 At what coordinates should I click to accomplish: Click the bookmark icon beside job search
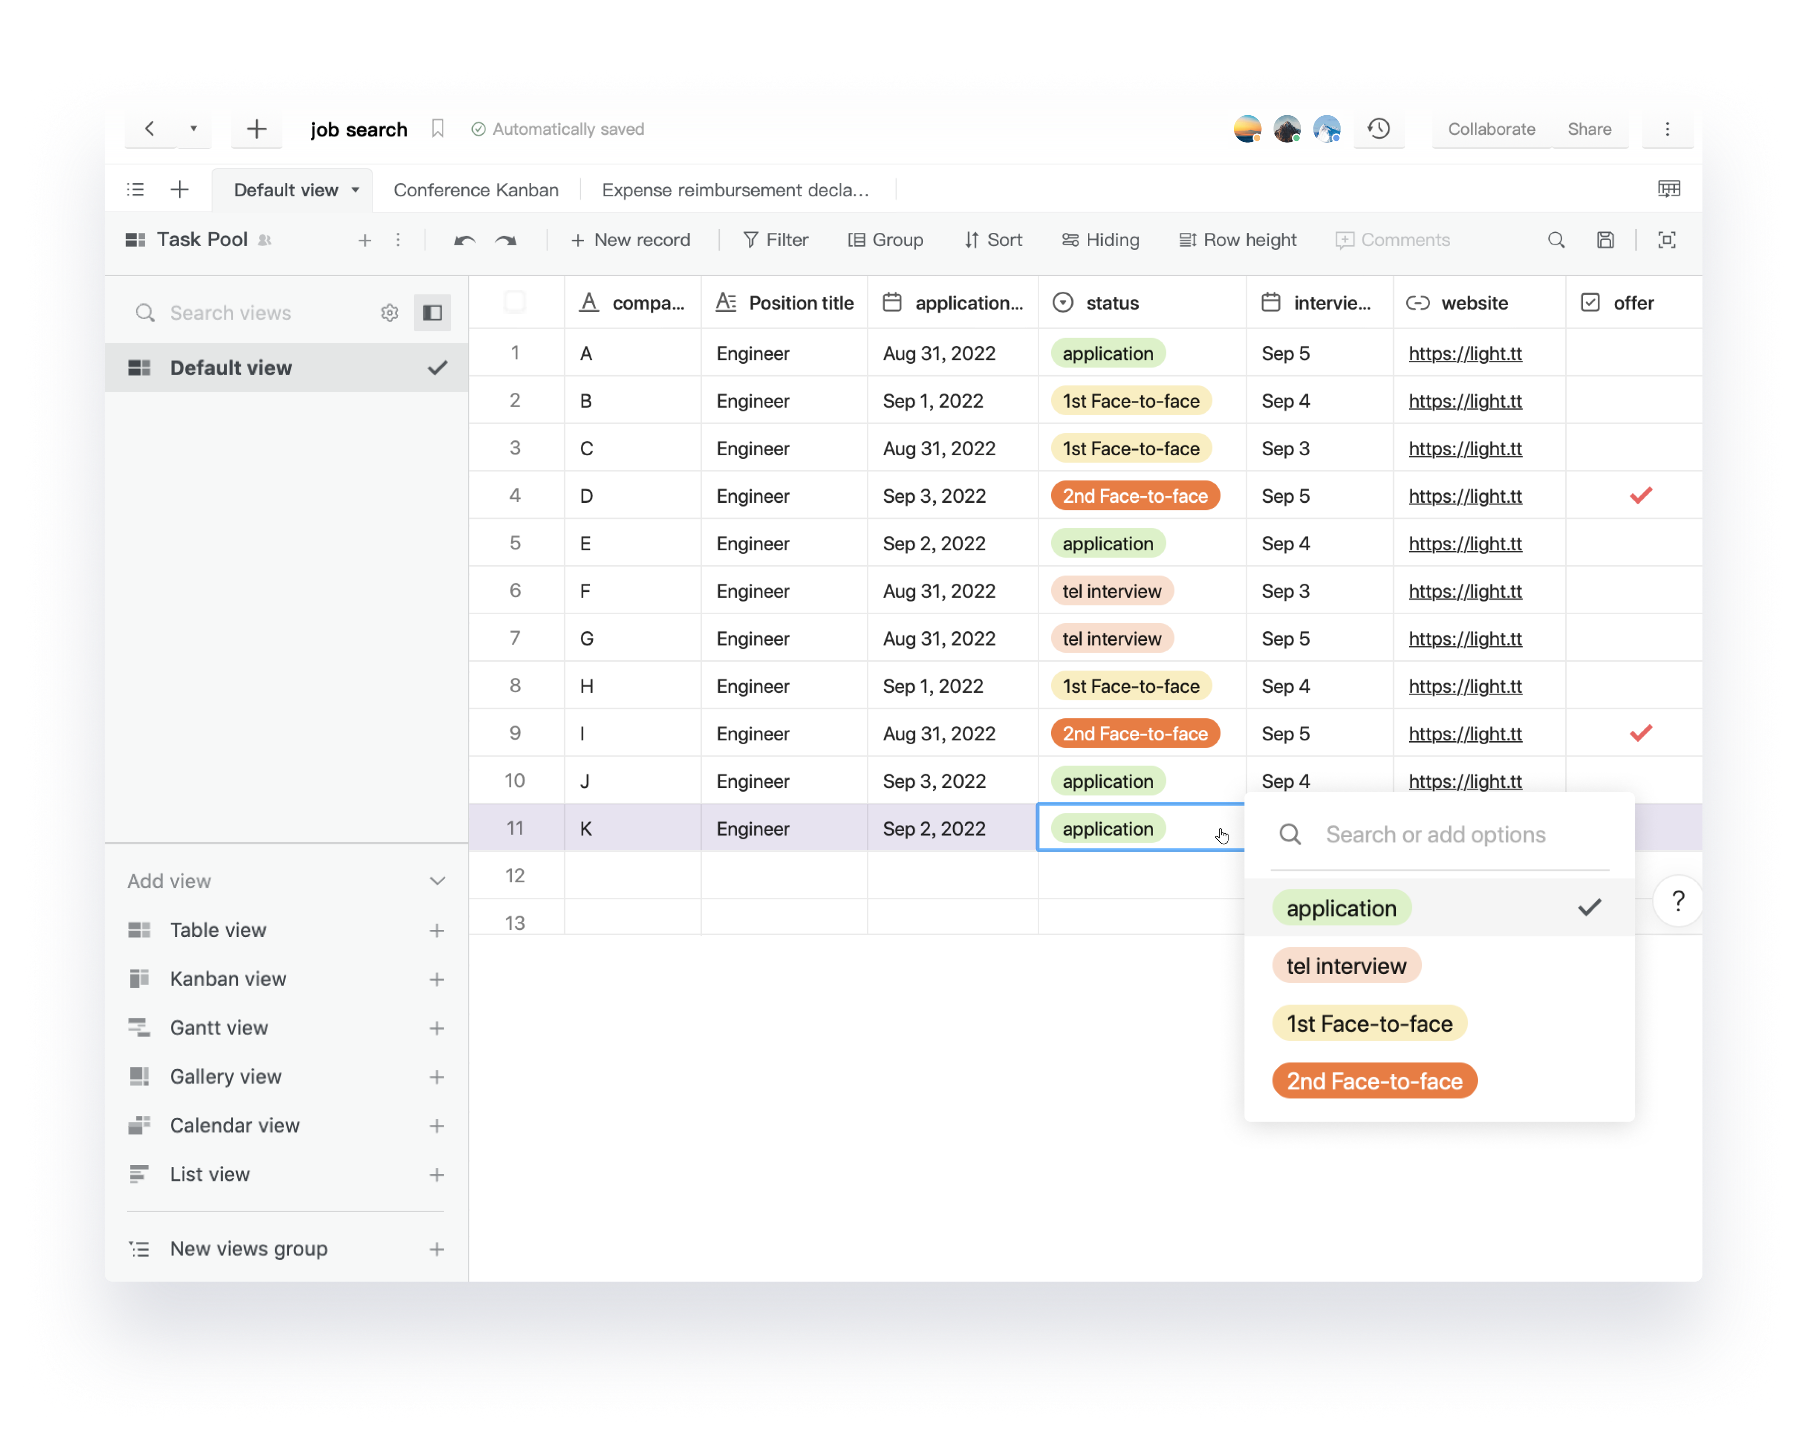pyautogui.click(x=437, y=129)
